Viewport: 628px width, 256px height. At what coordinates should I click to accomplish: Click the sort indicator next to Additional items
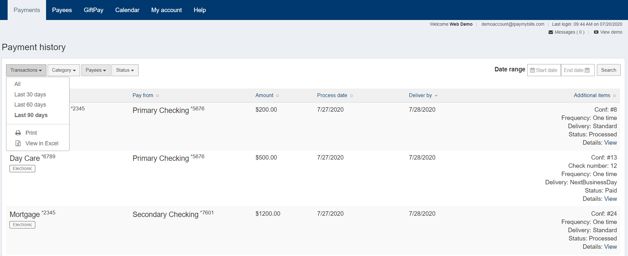point(615,96)
